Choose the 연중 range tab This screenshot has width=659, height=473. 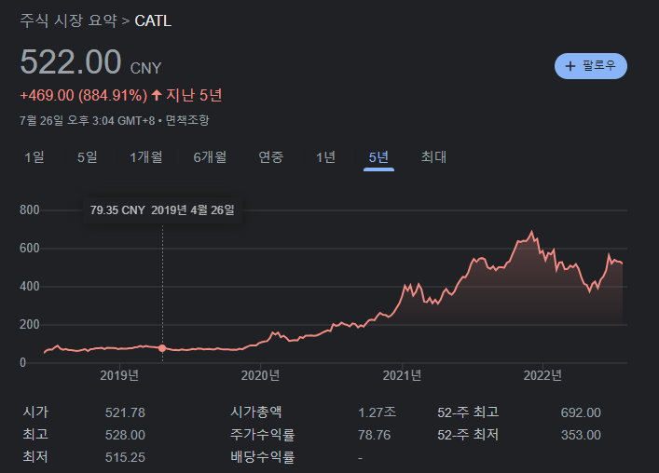(271, 157)
